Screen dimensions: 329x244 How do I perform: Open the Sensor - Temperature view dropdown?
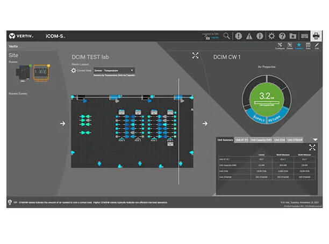click(113, 70)
